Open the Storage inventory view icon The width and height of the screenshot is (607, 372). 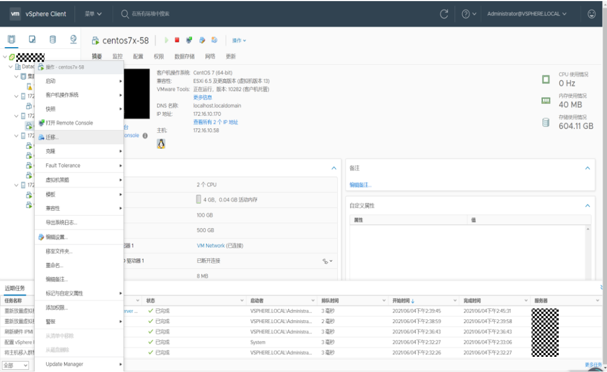(53, 39)
